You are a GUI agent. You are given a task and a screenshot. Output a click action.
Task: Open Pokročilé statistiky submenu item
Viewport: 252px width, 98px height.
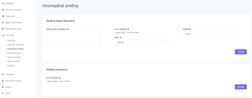[15, 45]
